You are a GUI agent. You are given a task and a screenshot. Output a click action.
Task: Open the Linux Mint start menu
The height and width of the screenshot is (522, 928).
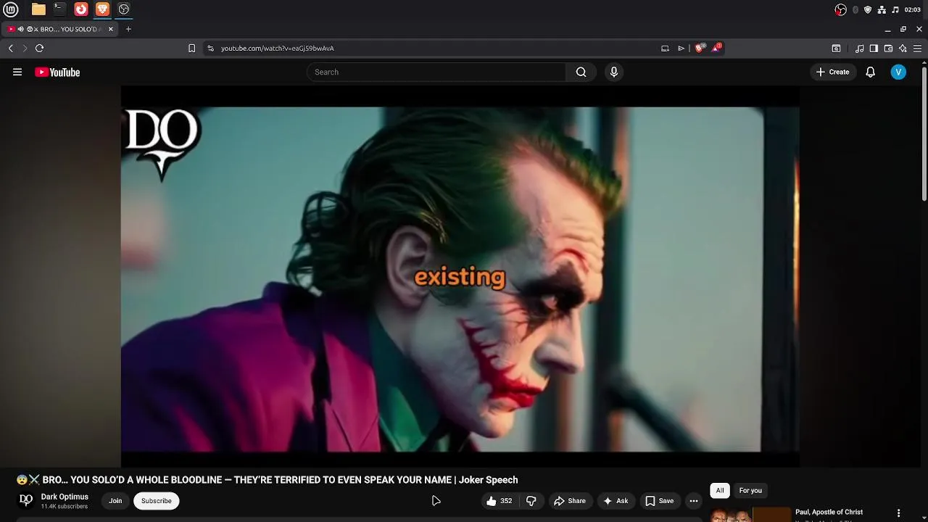coord(11,9)
